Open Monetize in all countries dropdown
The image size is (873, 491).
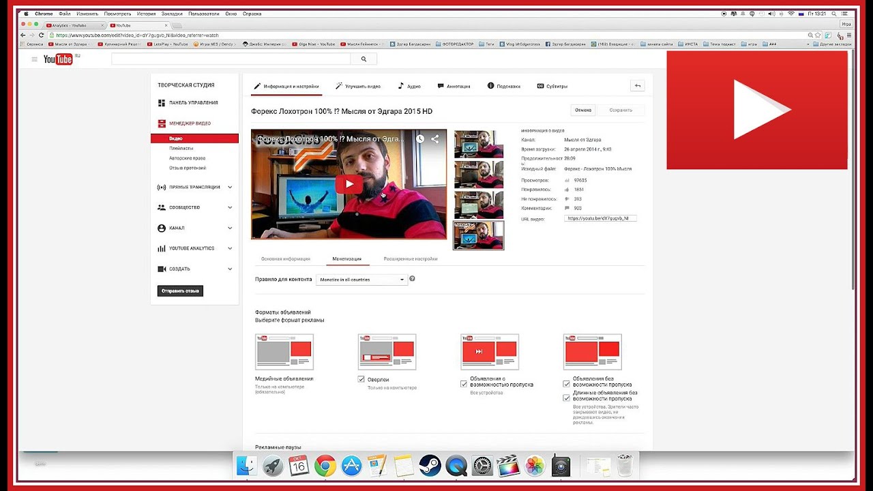[361, 280]
